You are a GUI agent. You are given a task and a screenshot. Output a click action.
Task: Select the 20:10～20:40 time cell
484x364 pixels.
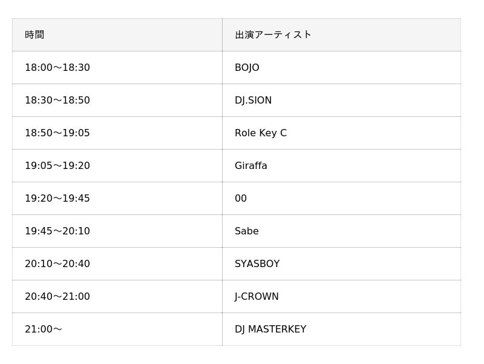(x=57, y=264)
